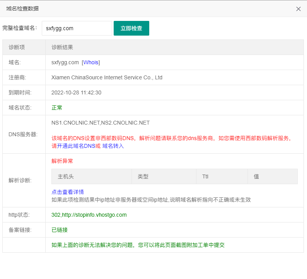Image resolution: width=307 pixels, height=279 pixels.
Task: Click the red 解析异常 warning text
Action: pyautogui.click(x=62, y=161)
